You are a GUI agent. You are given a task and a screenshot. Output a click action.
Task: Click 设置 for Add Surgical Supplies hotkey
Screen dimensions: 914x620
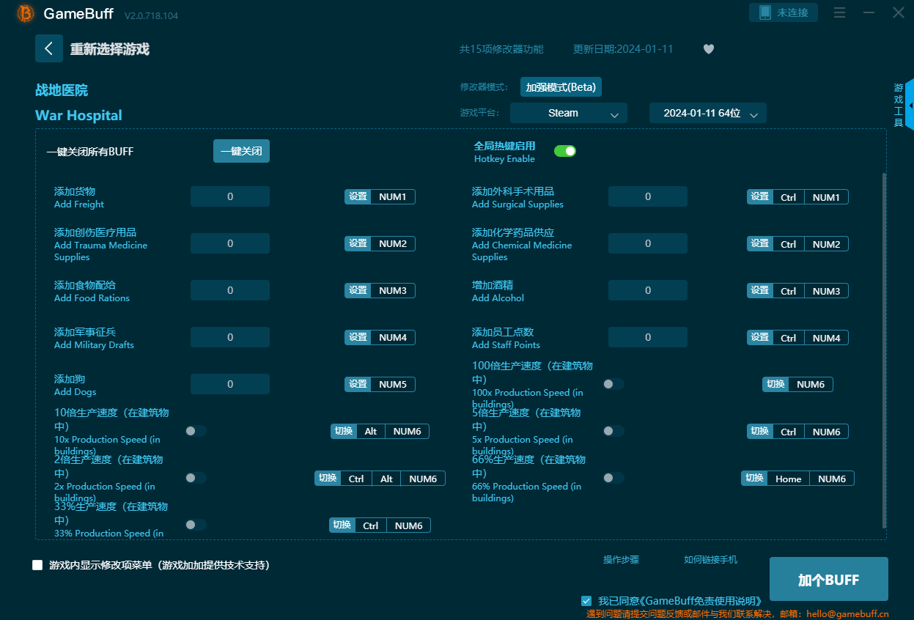pos(760,196)
